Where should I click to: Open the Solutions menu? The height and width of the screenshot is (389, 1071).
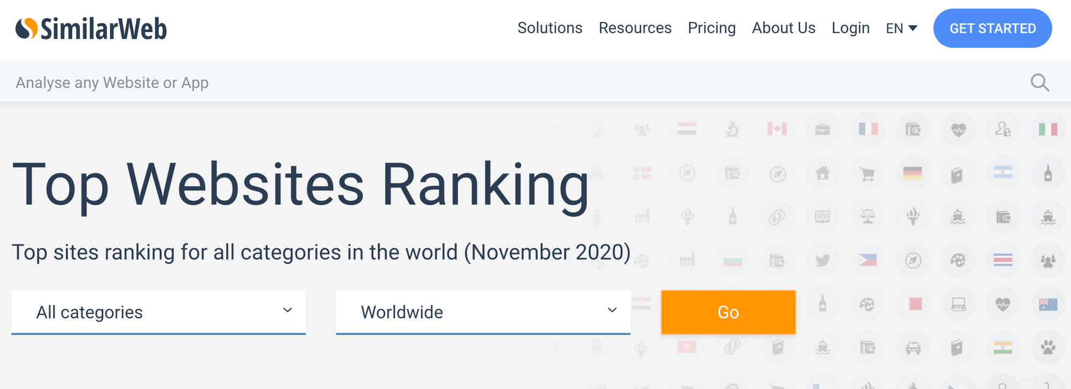click(x=550, y=28)
